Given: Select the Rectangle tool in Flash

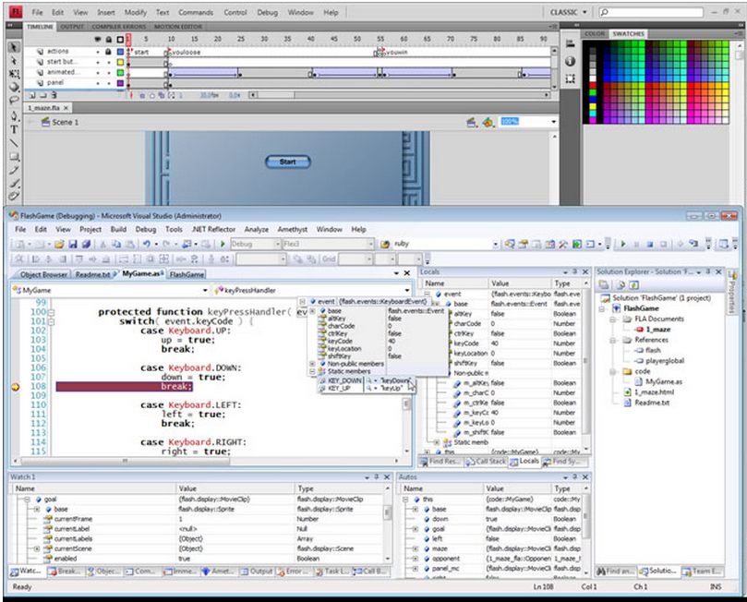Looking at the screenshot, I should [x=14, y=156].
